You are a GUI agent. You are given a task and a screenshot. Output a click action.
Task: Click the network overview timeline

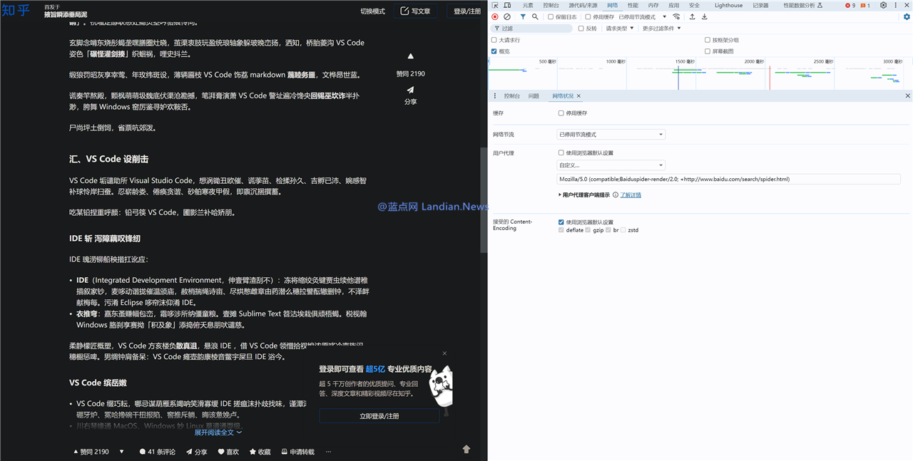700,73
